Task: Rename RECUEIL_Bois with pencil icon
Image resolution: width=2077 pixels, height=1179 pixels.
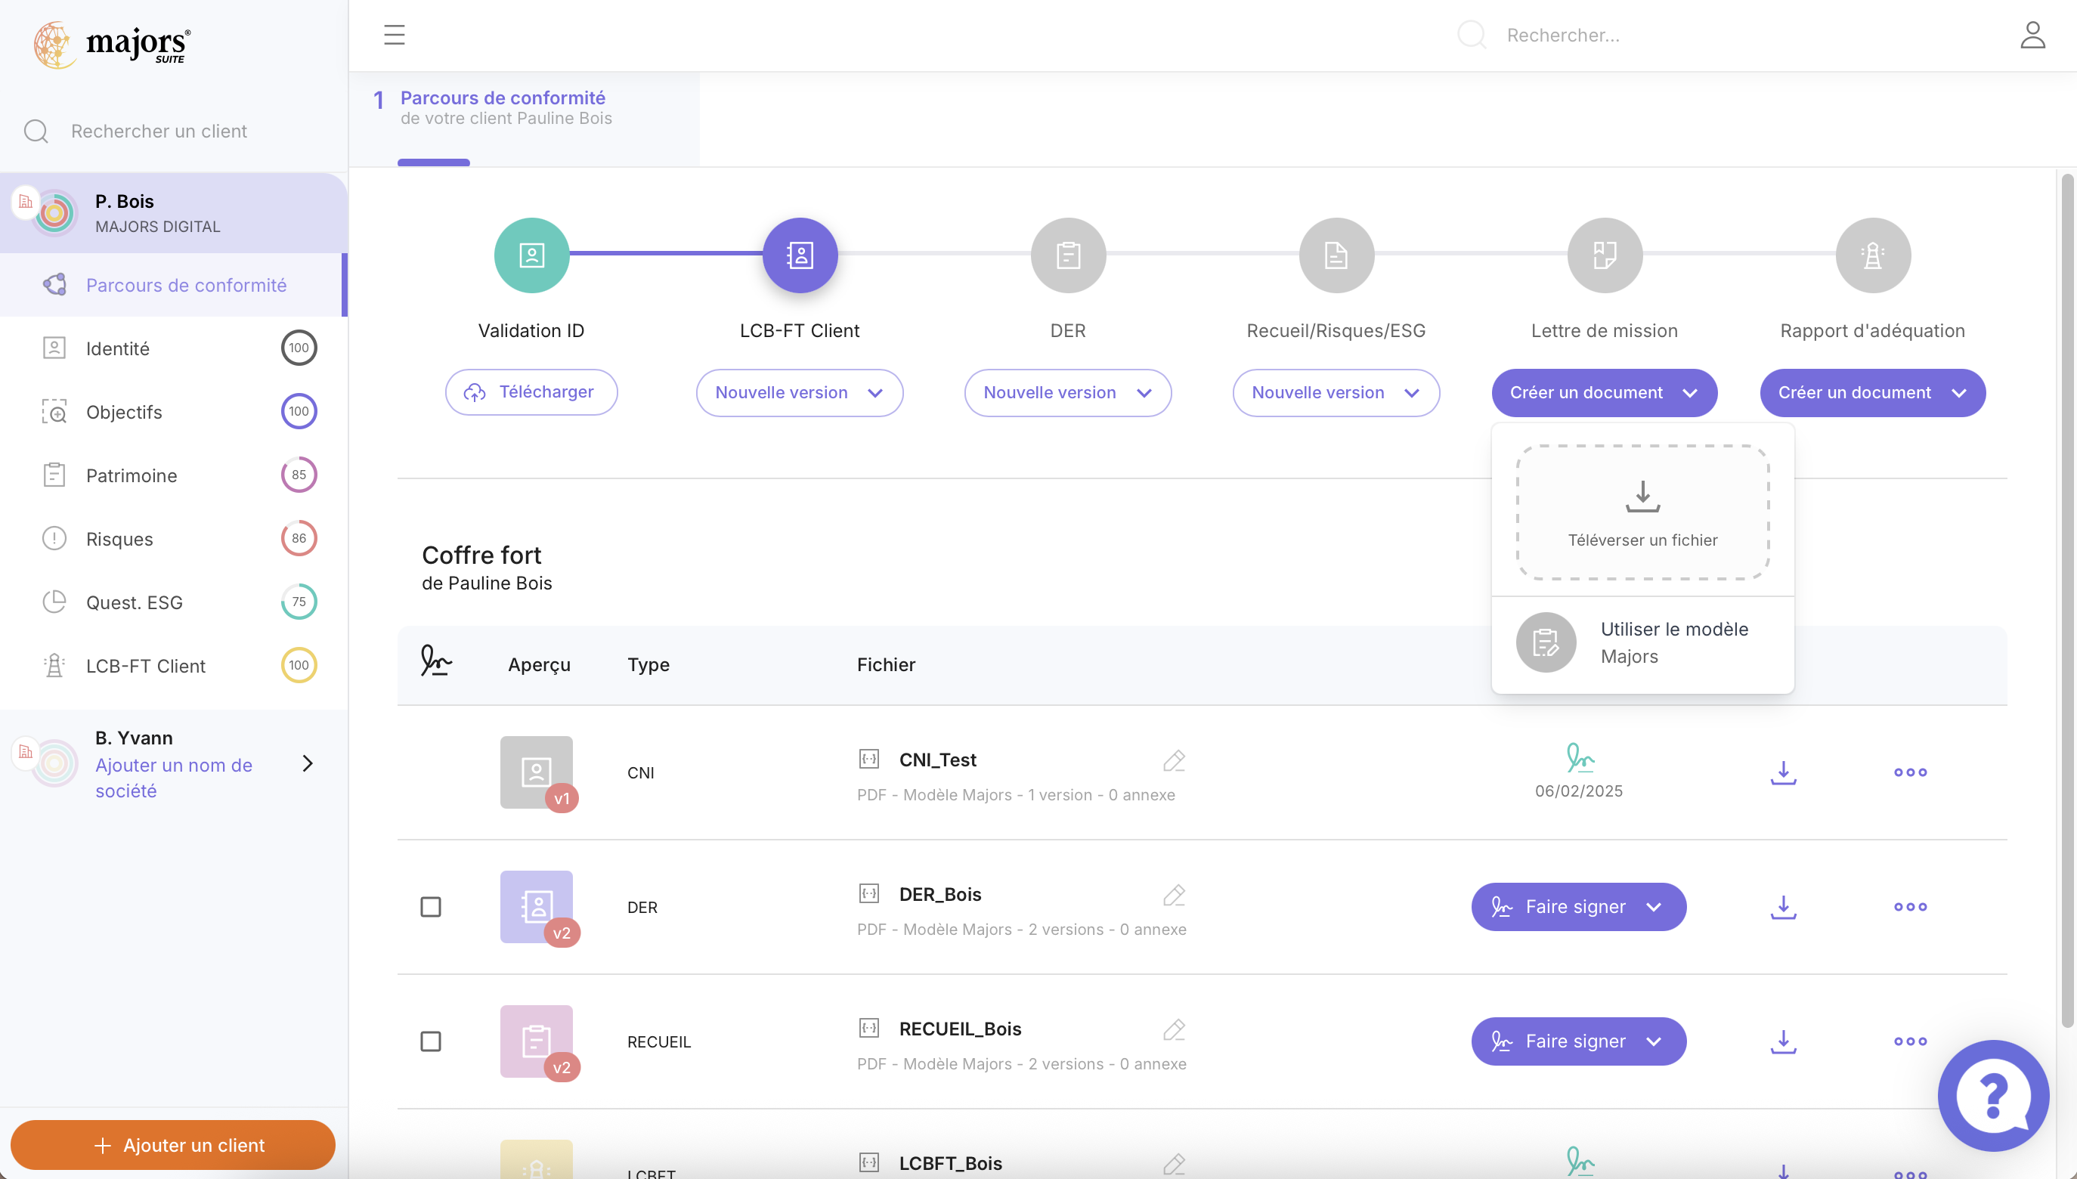Action: point(1174,1029)
